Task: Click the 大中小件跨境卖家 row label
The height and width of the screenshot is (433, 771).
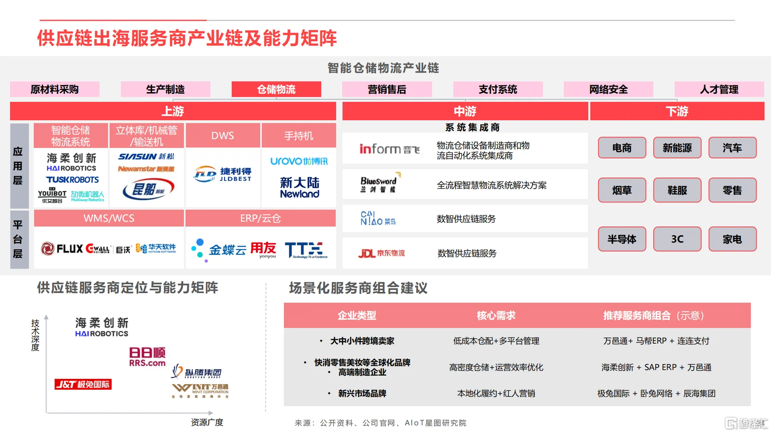Action: [x=362, y=341]
